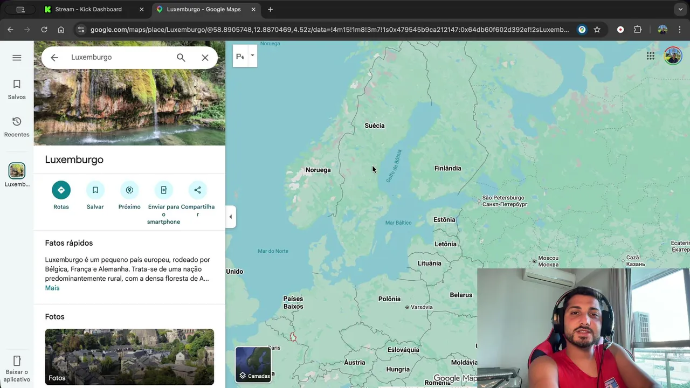690x388 pixels.
Task: Click the Áustria label on map
Action: 354,362
